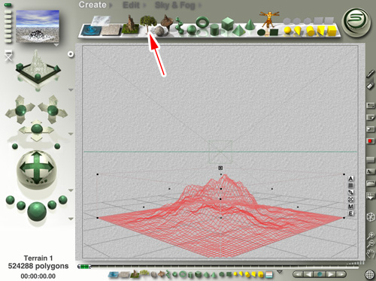
Task: Expand the camera trackball options triangle
Action: coord(71,191)
